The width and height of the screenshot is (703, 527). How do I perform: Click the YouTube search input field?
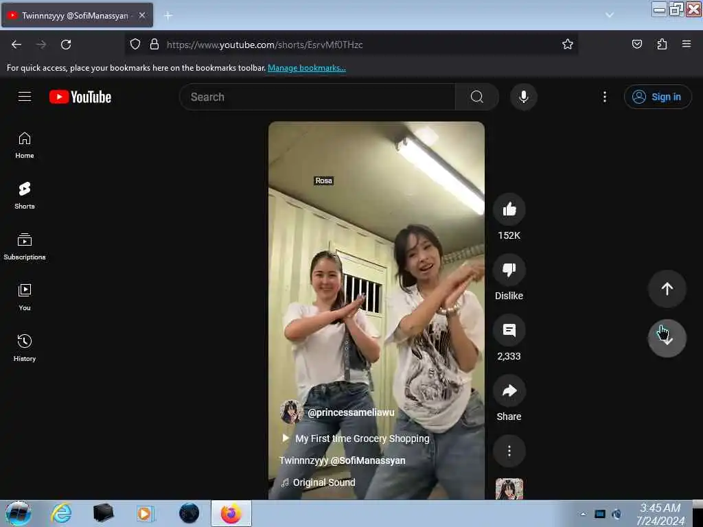coord(317,97)
